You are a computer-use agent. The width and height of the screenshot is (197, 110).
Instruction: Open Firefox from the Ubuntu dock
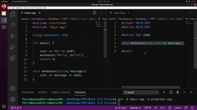pyautogui.click(x=4, y=6)
